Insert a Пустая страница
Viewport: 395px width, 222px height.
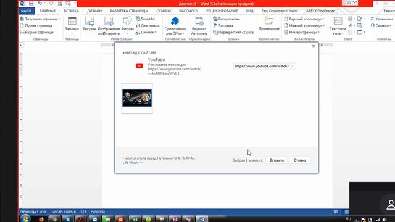click(x=36, y=26)
